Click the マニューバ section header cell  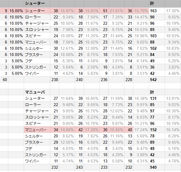click(37, 92)
